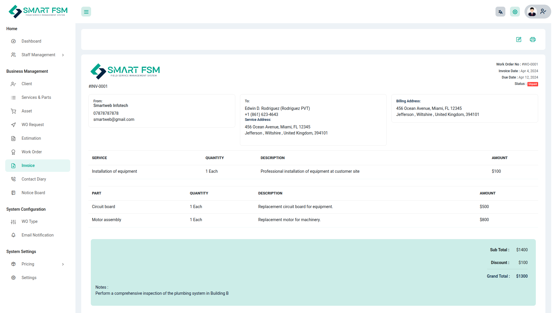Open WO Request via paper-plane icon
The image size is (557, 313).
(13, 125)
